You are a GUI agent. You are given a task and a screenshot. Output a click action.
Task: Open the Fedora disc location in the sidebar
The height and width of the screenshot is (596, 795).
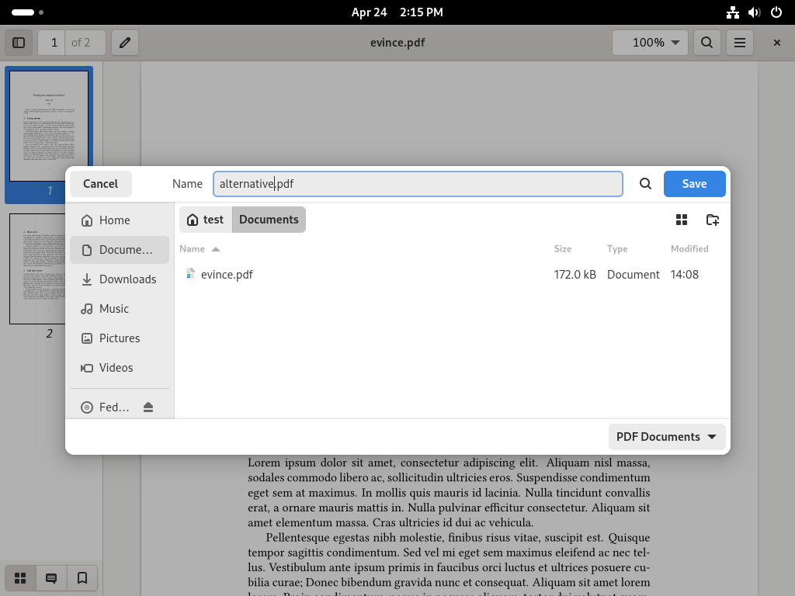tap(107, 407)
